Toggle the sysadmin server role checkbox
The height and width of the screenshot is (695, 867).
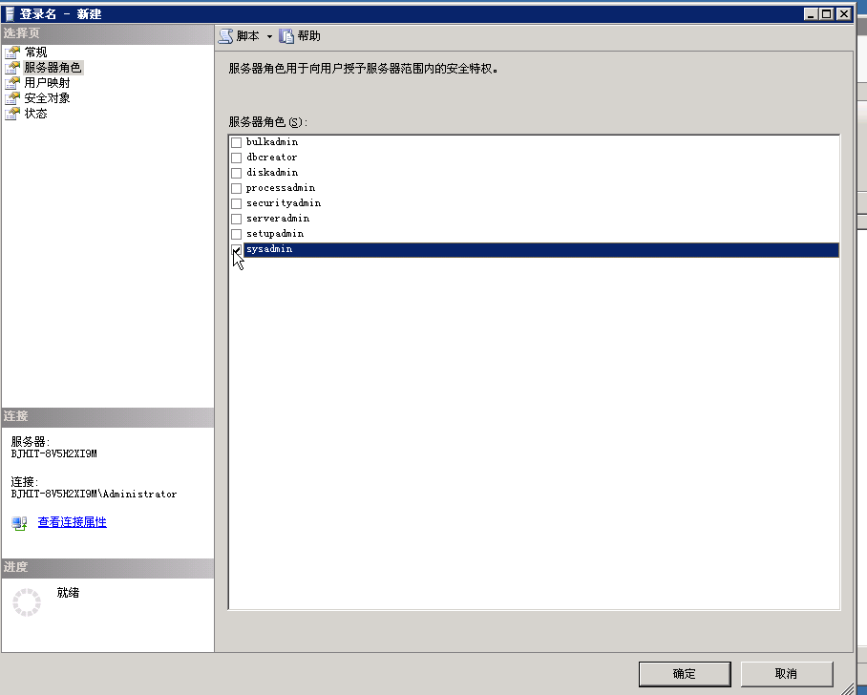coord(236,250)
